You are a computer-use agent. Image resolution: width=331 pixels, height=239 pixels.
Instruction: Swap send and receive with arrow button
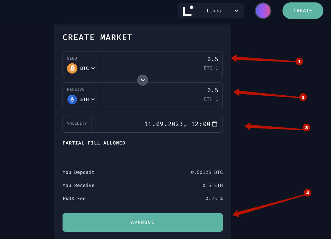point(143,80)
